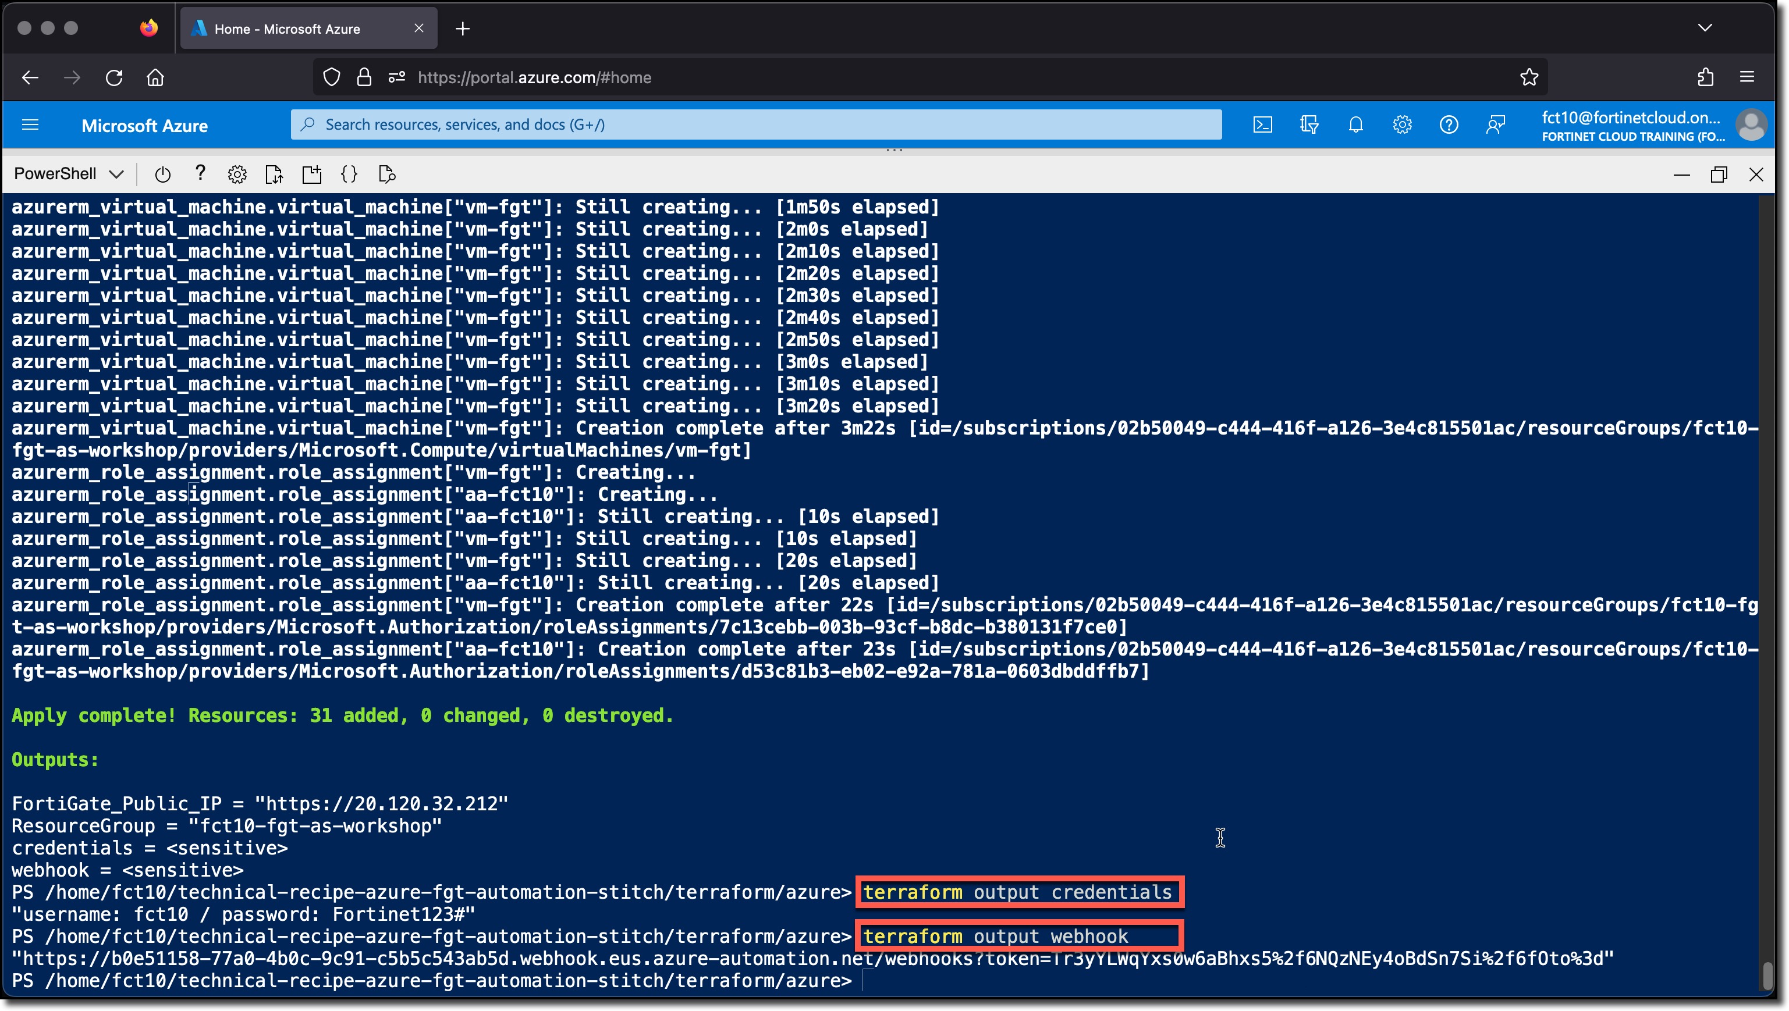Viewport: 1789px width, 1011px height.
Task: Click the portal.azure.com address bar URL
Action: [x=534, y=77]
